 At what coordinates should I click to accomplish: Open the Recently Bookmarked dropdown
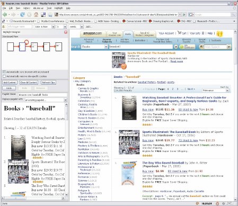click(23, 21)
